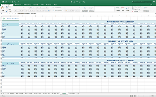Screen dimensions: 156x97
Task: Click Zawijaj tekst (wrap text)
Action: click(x=56, y=8)
